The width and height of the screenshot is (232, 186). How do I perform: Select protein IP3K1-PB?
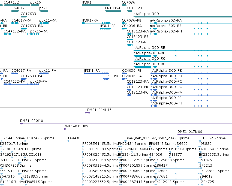(x=110, y=76)
